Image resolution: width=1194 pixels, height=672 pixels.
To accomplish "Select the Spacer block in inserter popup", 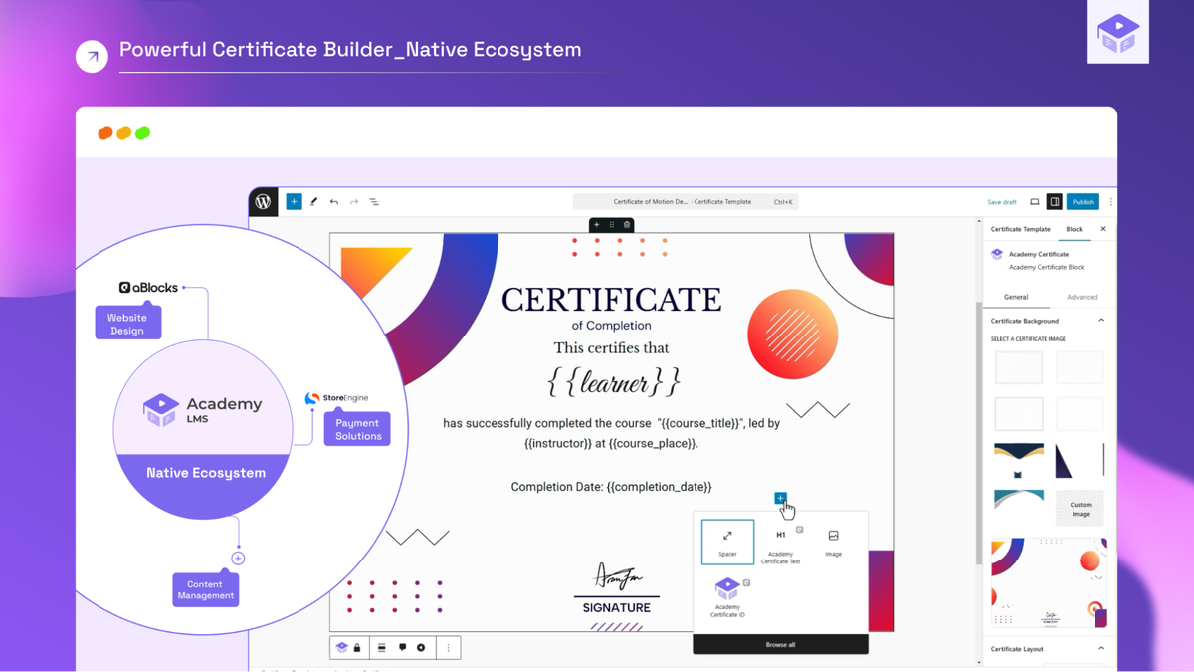I will click(727, 541).
